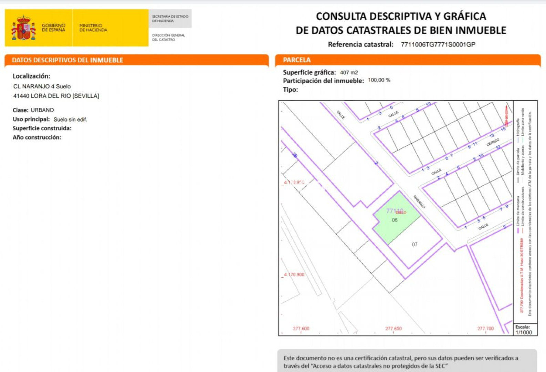Screen dimensions: 546x372
Task: Click the Dirección General del Catastro label
Action: [168, 37]
